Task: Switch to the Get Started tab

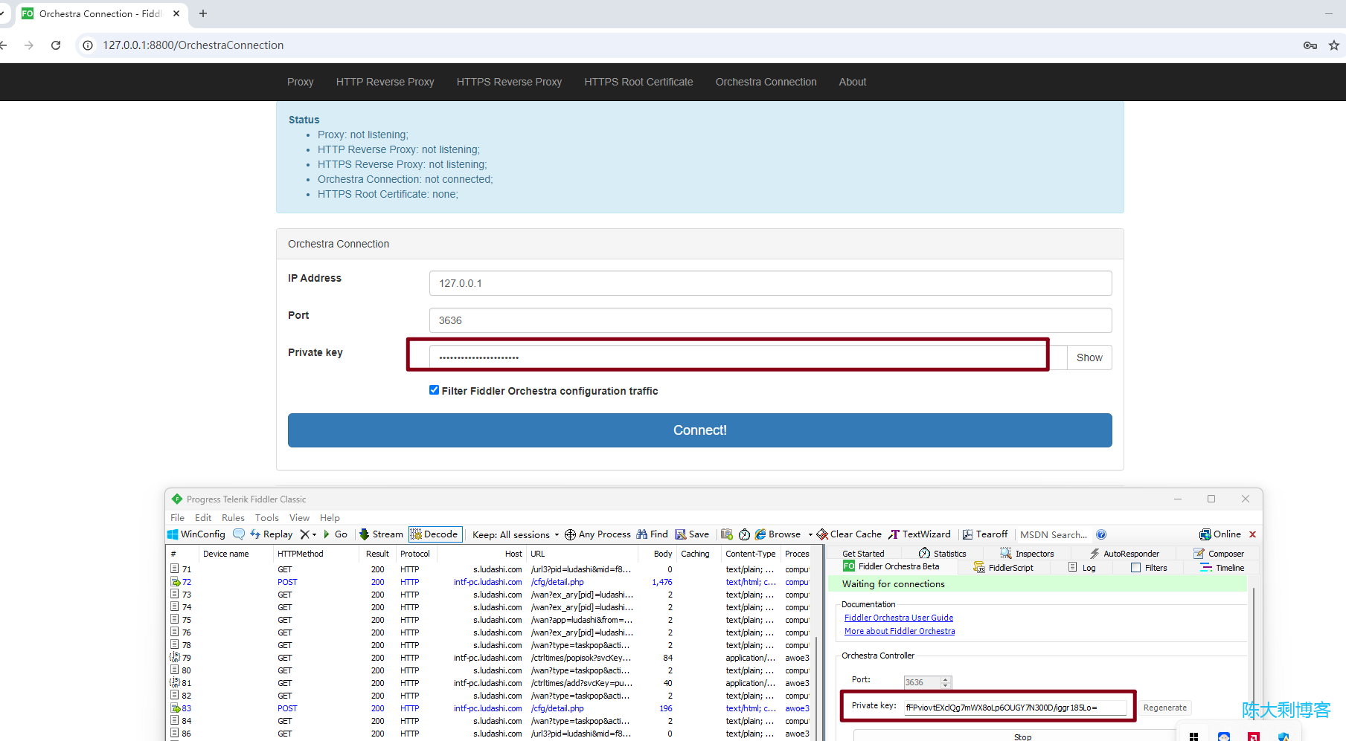Action: [863, 554]
